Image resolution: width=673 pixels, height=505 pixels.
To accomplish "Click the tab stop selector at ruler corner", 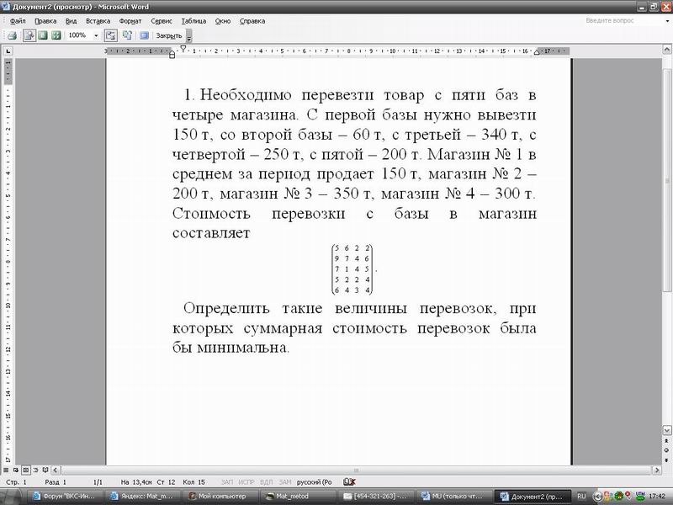I will (8, 51).
